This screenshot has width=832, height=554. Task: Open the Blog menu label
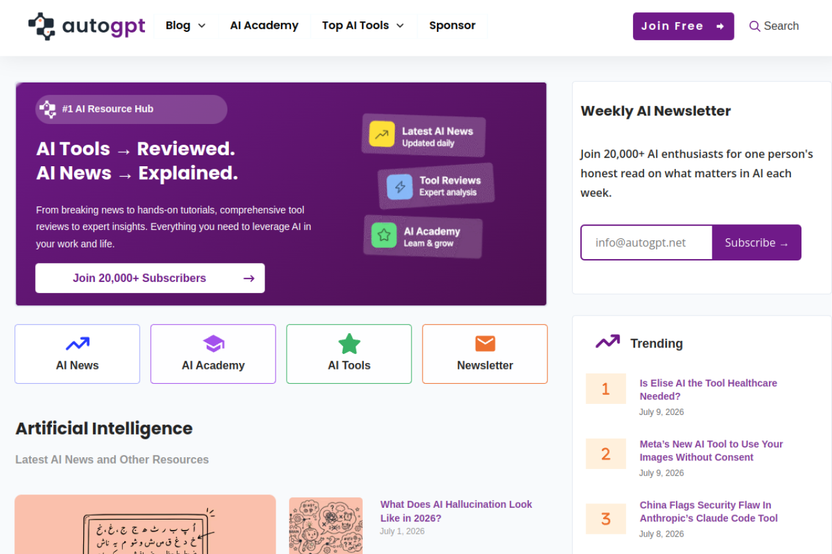(x=178, y=25)
